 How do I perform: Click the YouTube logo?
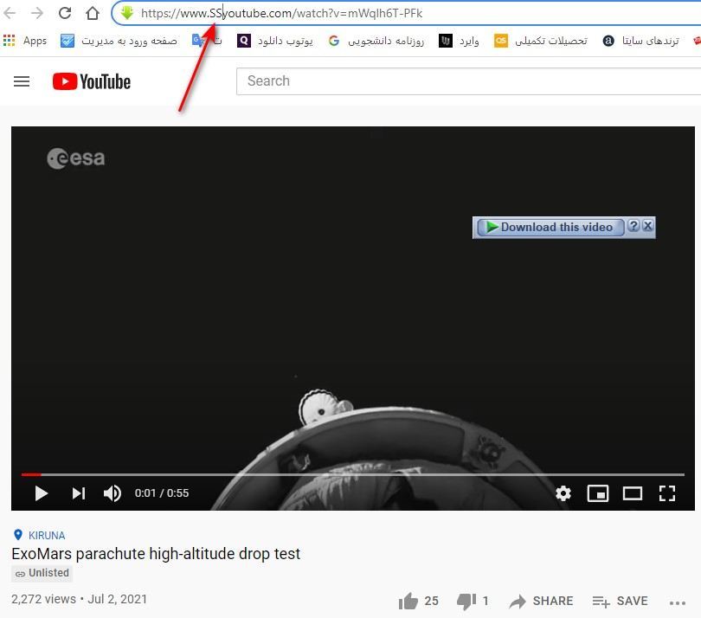point(91,81)
